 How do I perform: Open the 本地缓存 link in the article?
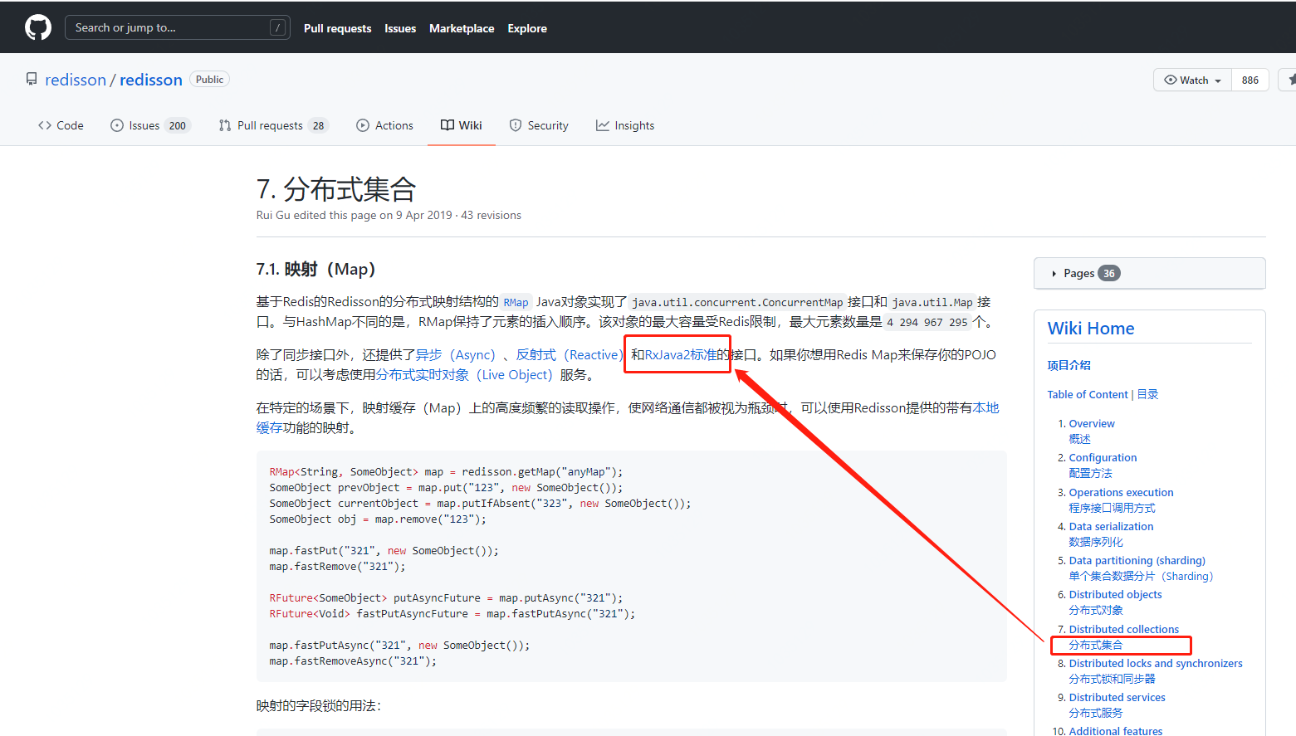click(985, 407)
